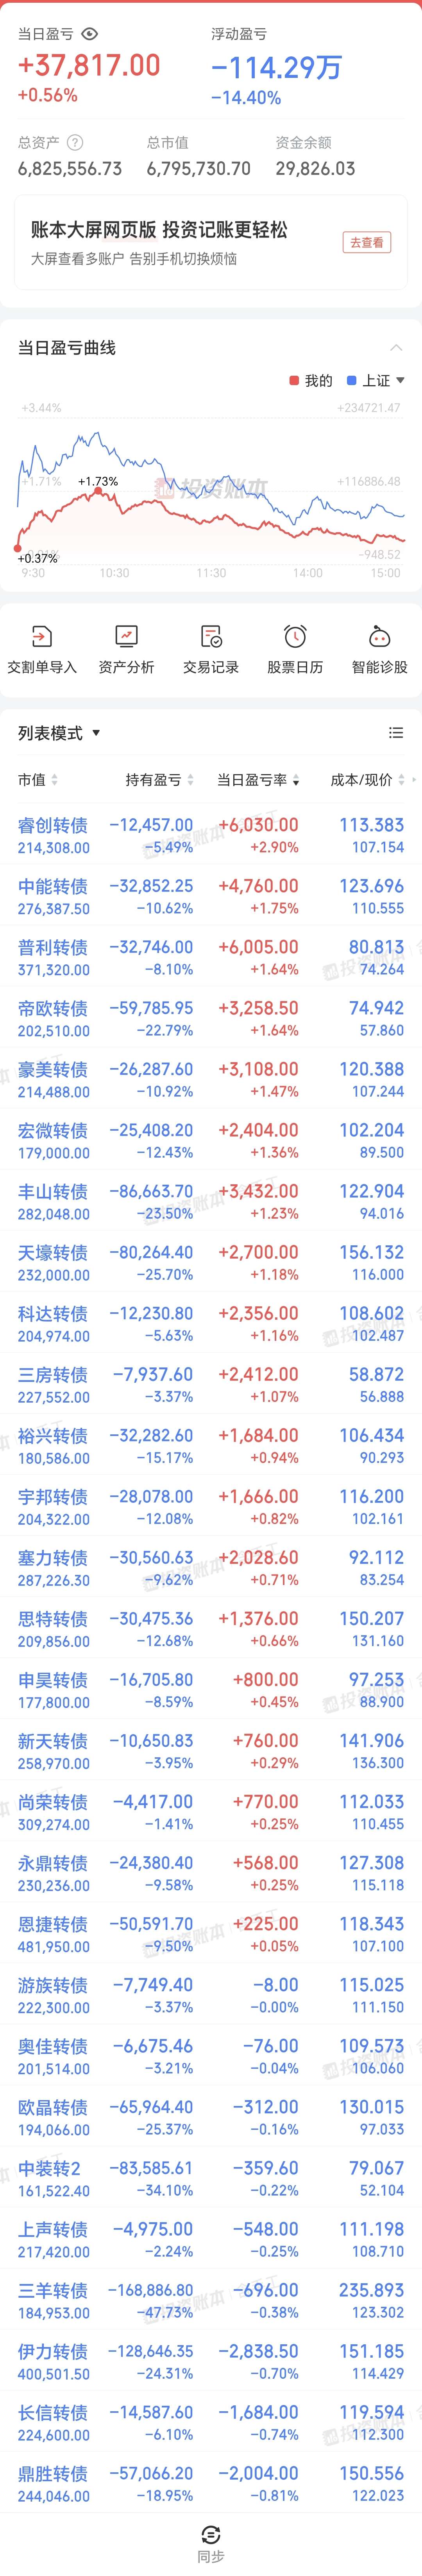Open 智能诊股 robot icon
This screenshot has width=422, height=2576.
click(379, 636)
